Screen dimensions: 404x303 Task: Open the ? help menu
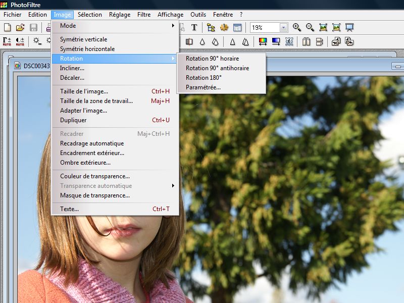[x=241, y=15]
